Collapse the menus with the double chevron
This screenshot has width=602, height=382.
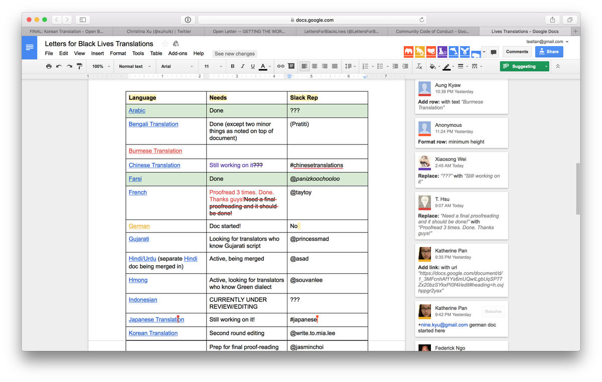tap(557, 66)
